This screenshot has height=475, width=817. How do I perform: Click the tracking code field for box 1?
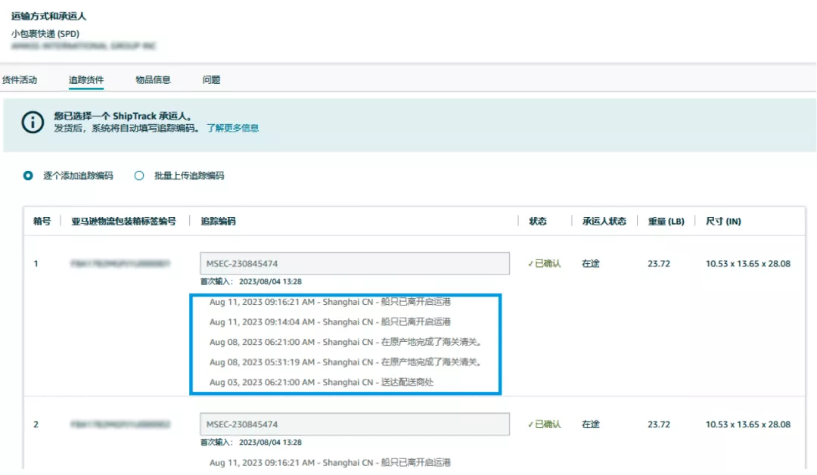352,263
